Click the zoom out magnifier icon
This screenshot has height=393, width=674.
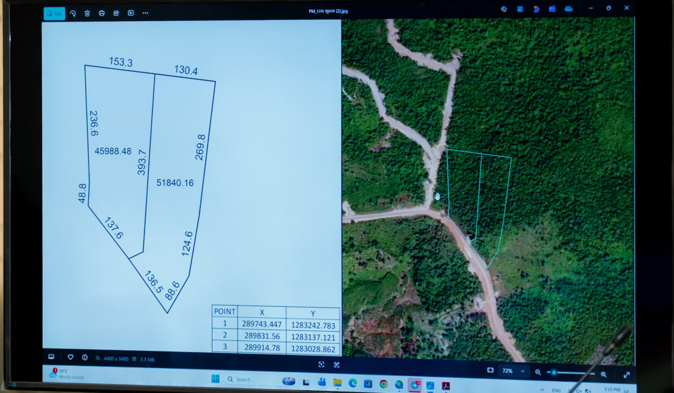click(x=538, y=373)
